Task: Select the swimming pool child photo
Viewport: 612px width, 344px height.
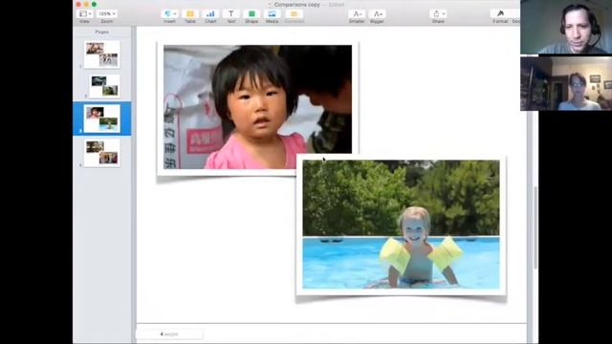Action: coord(401,225)
